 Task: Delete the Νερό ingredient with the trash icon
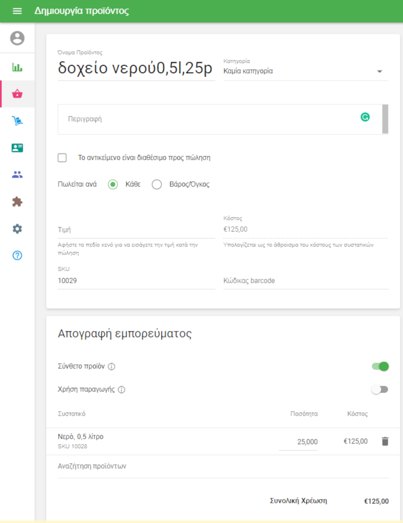(x=385, y=441)
